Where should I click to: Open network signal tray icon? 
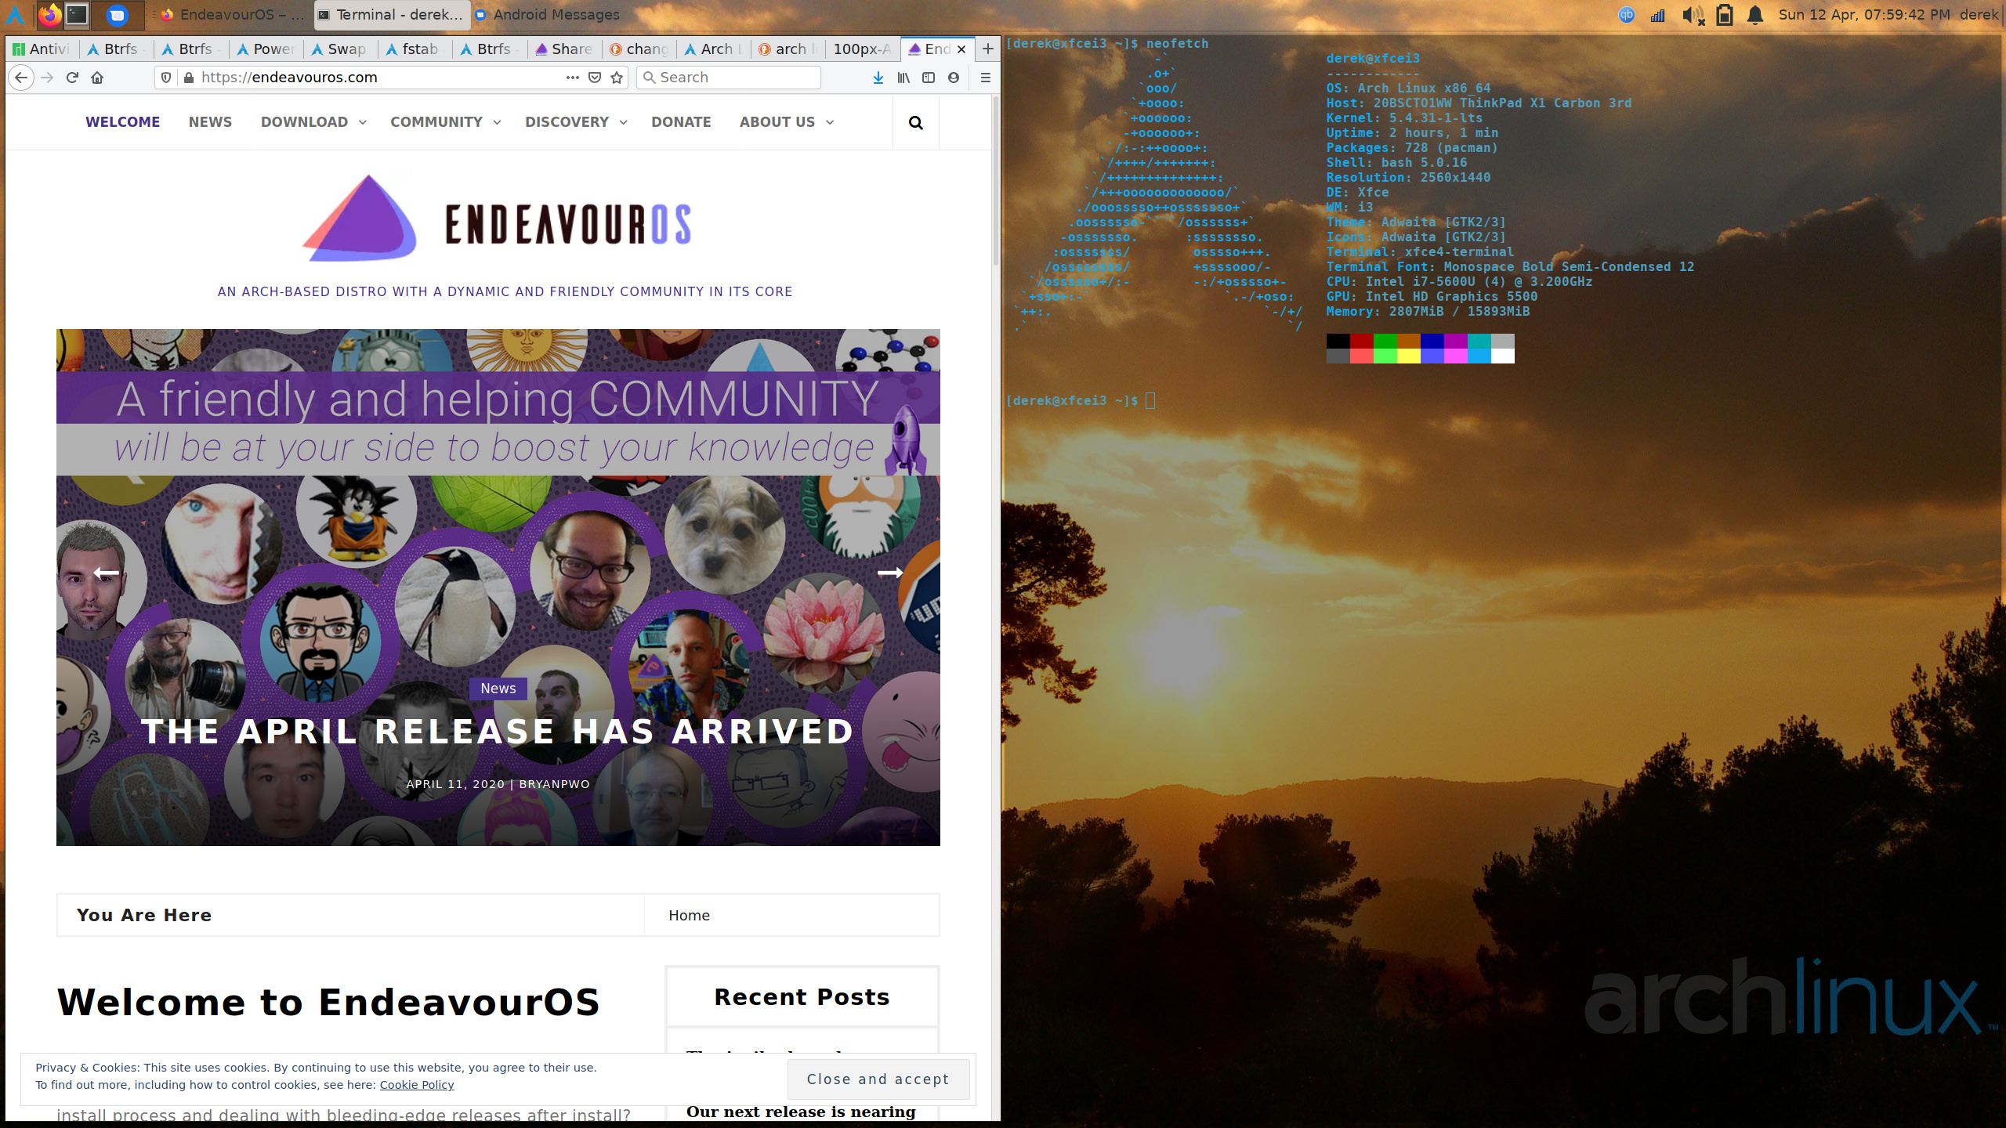1658,14
